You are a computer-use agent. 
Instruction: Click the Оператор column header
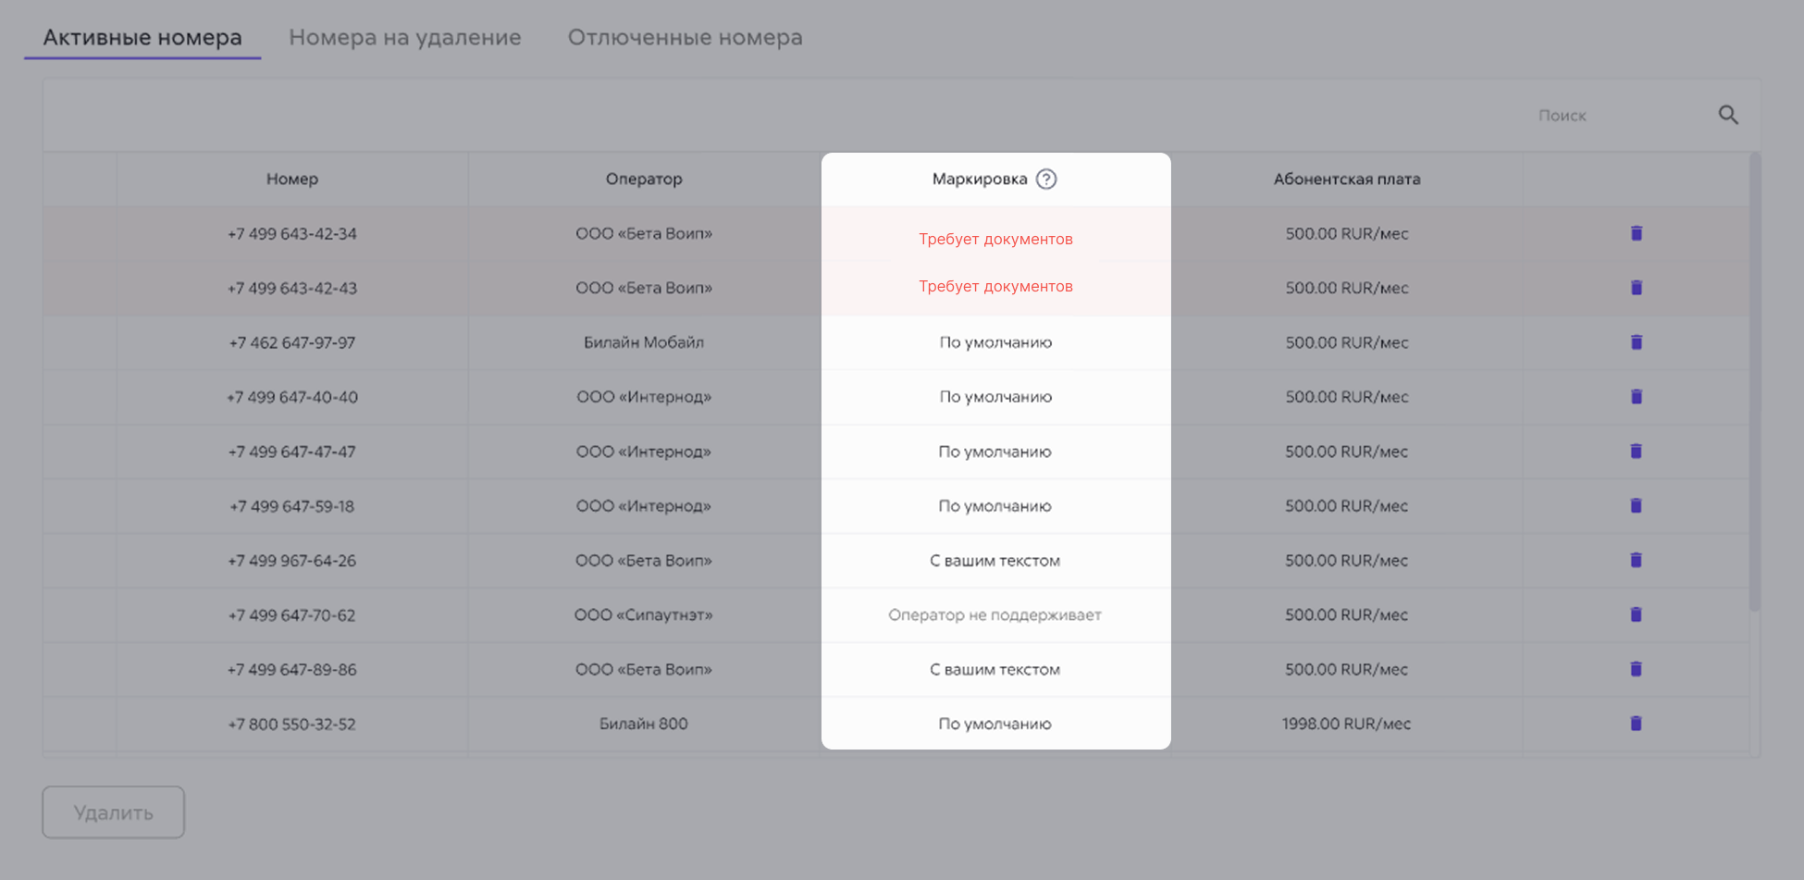pyautogui.click(x=644, y=179)
